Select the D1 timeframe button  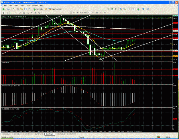[x=97, y=13]
